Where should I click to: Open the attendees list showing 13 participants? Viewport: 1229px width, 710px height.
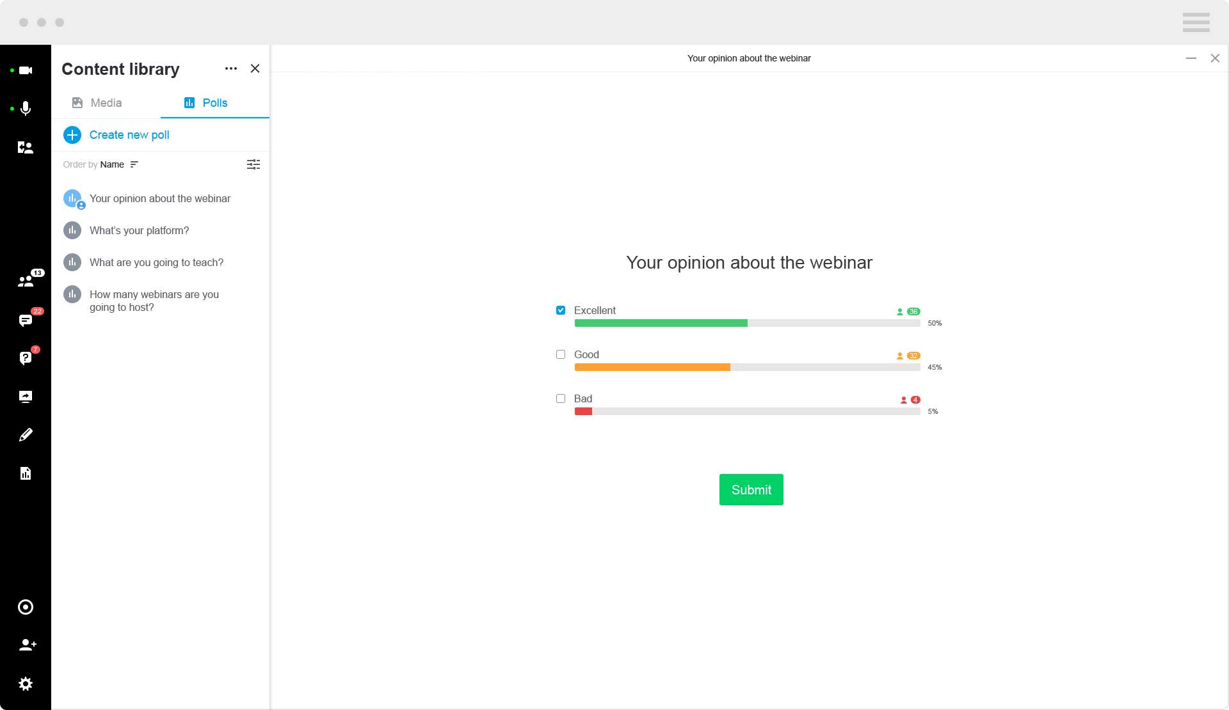[25, 281]
